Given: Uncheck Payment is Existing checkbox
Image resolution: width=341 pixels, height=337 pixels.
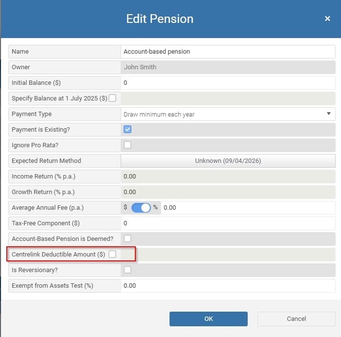Looking at the screenshot, I should click(x=127, y=130).
